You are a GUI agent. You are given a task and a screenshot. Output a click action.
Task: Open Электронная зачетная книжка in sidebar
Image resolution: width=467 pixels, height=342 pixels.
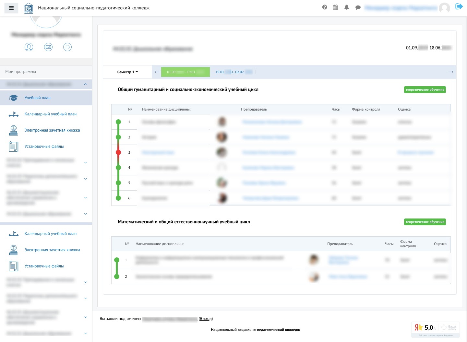[x=52, y=130]
